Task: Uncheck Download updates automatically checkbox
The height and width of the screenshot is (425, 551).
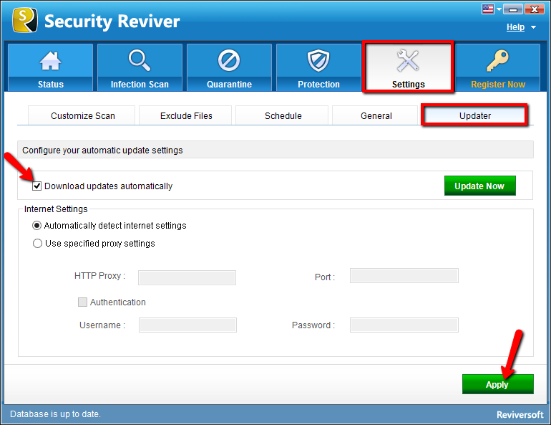Action: (x=37, y=186)
